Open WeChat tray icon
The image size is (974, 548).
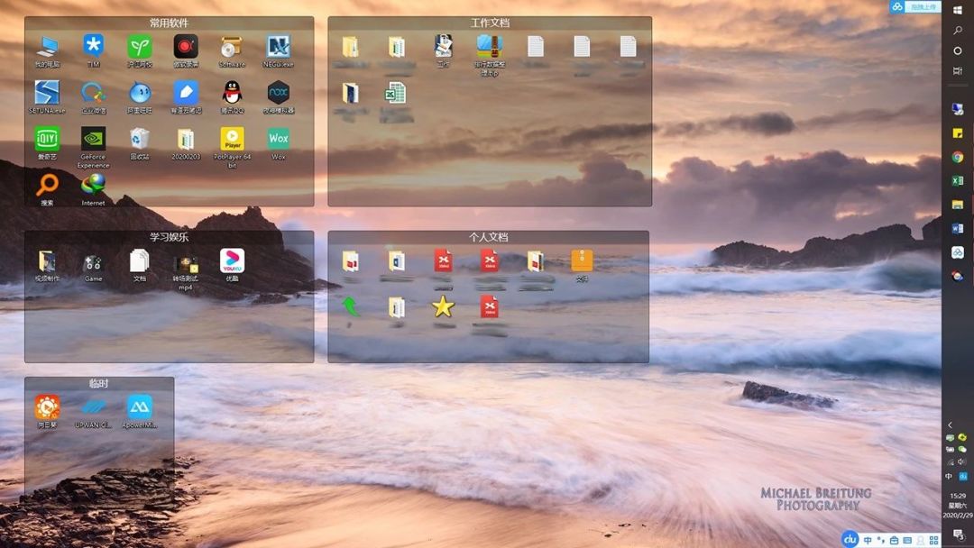(x=962, y=450)
